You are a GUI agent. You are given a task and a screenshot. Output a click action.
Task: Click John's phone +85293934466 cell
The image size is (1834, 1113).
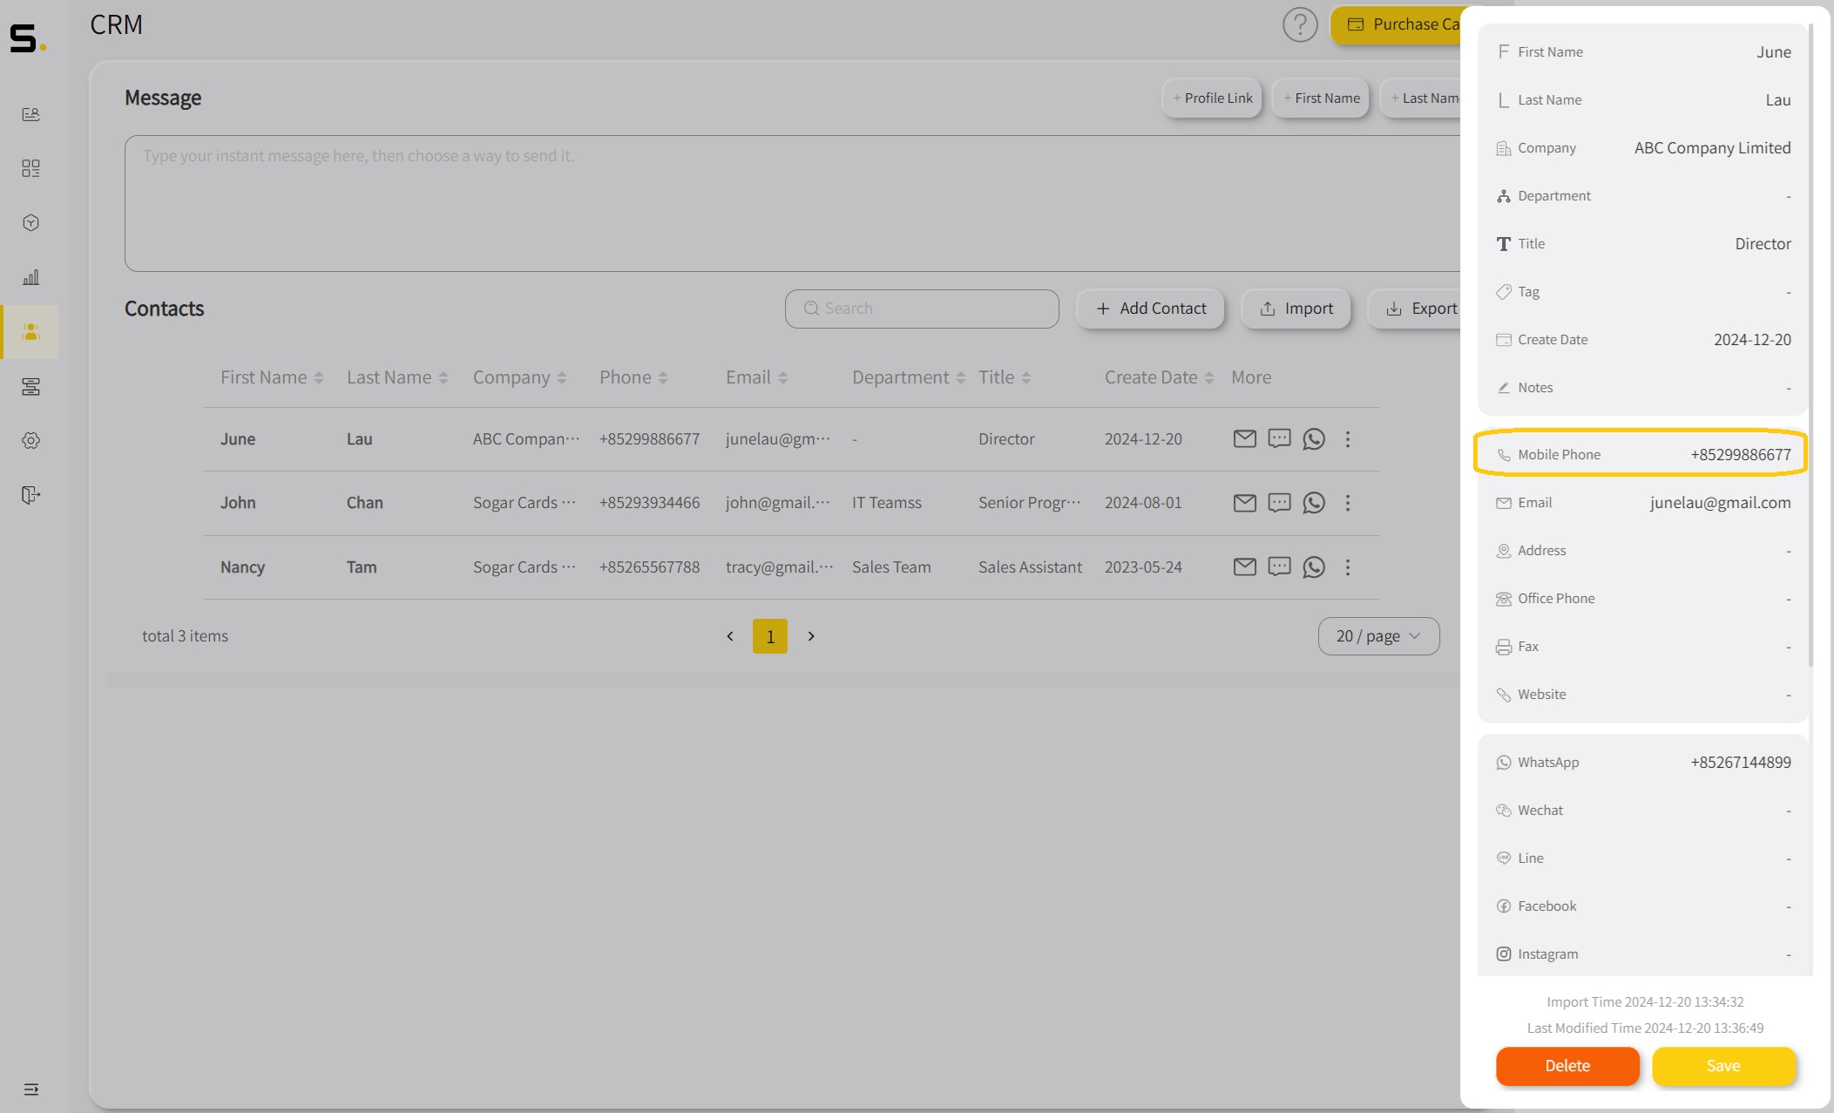649,503
